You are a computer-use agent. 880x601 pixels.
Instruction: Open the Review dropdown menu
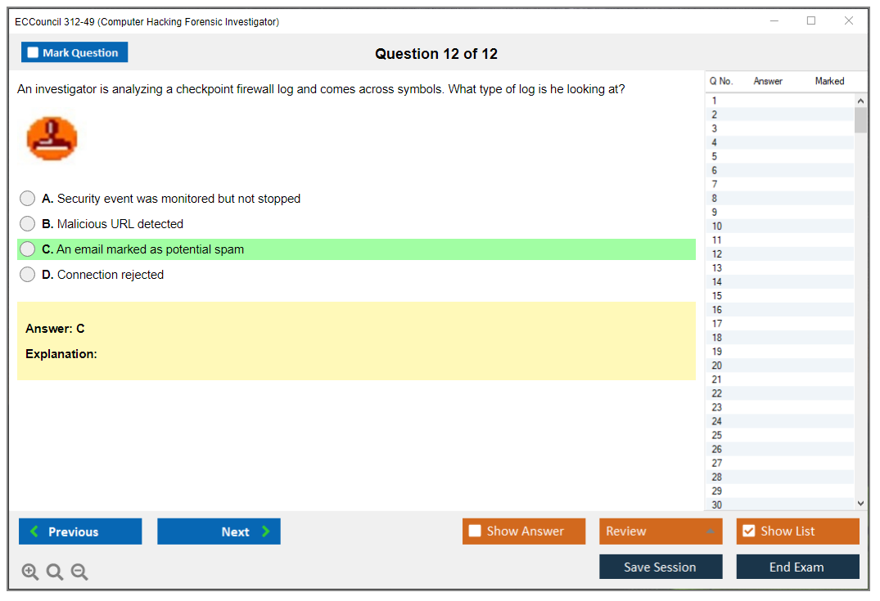pyautogui.click(x=661, y=531)
